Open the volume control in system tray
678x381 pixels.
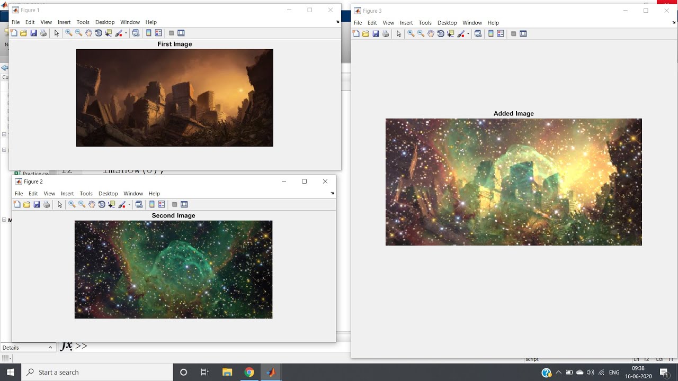[x=591, y=373]
